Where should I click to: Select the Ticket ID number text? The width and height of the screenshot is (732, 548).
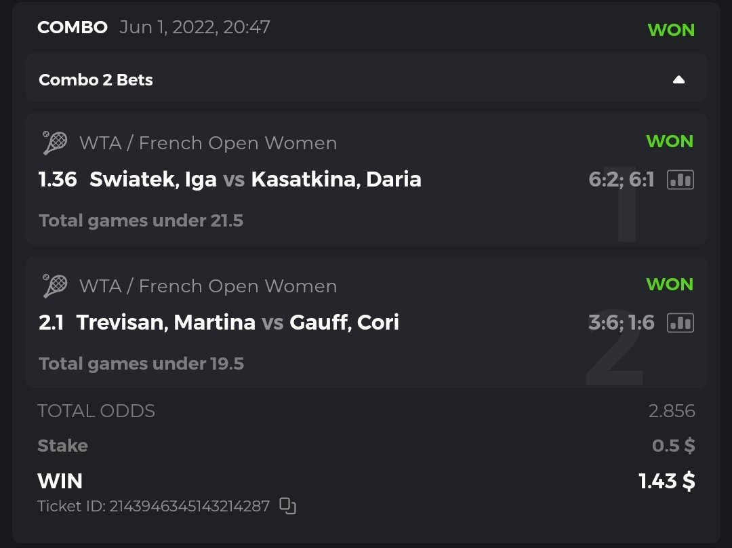[x=190, y=506]
